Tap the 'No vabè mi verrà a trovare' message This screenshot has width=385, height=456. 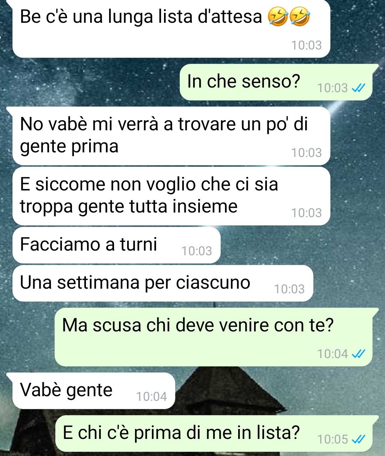click(x=171, y=136)
